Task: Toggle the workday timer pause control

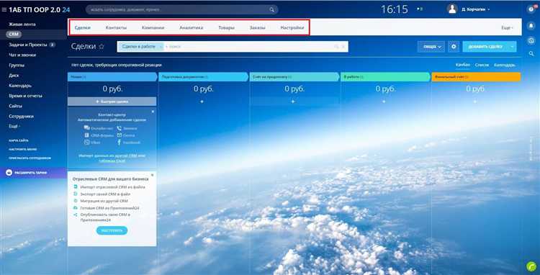Action: pyautogui.click(x=420, y=9)
